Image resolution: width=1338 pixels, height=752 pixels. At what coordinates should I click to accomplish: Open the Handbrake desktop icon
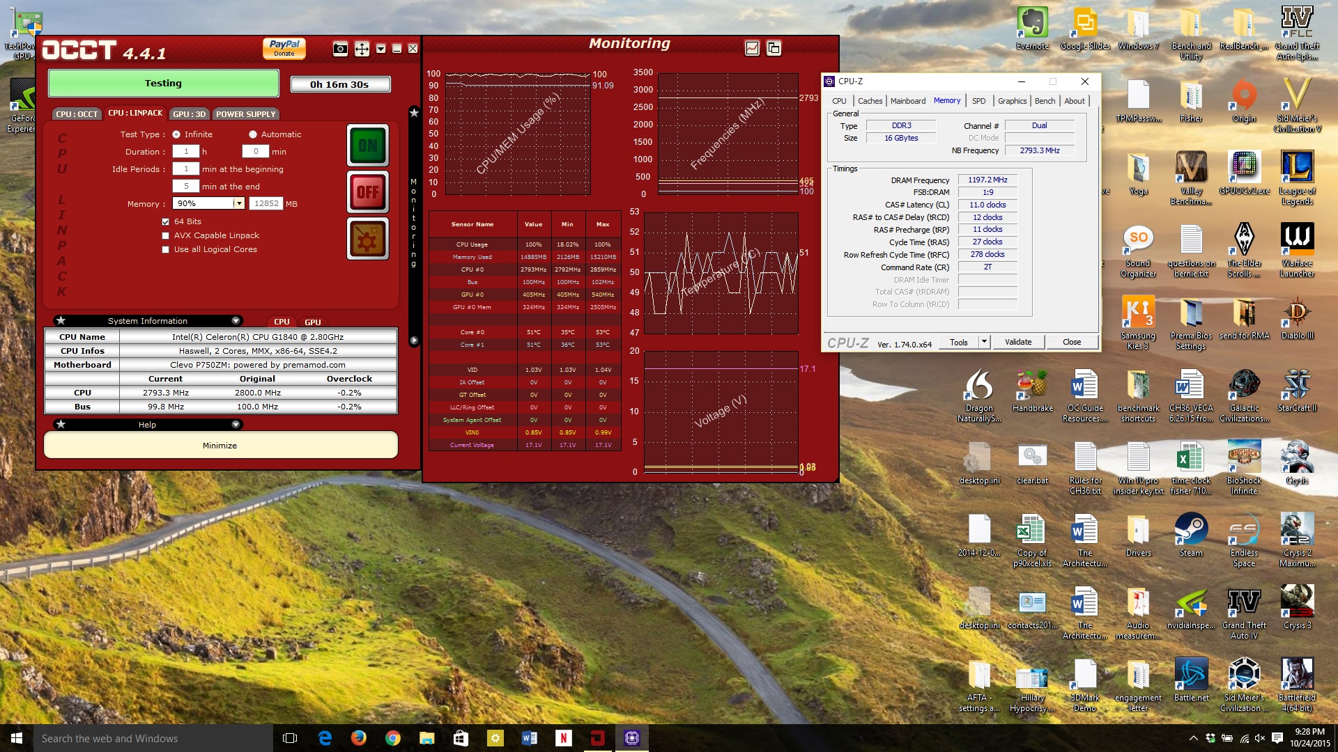tap(1032, 391)
